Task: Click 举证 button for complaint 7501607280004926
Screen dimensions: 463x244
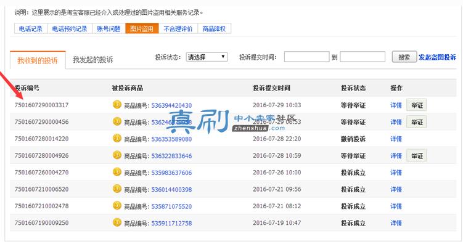Action: coord(416,155)
